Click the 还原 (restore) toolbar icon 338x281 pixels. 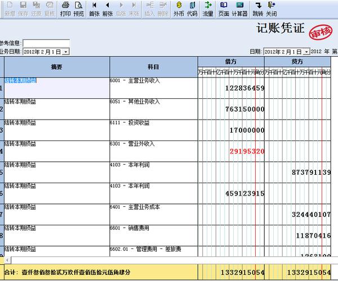36,9
